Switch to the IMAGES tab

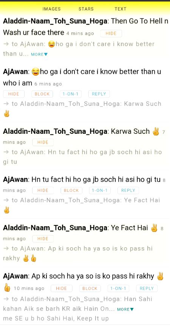(x=51, y=9)
